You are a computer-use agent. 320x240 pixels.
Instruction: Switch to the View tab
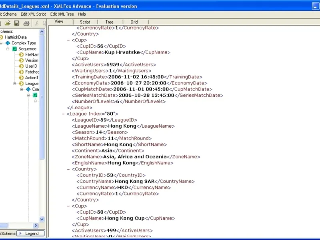[x=59, y=22]
